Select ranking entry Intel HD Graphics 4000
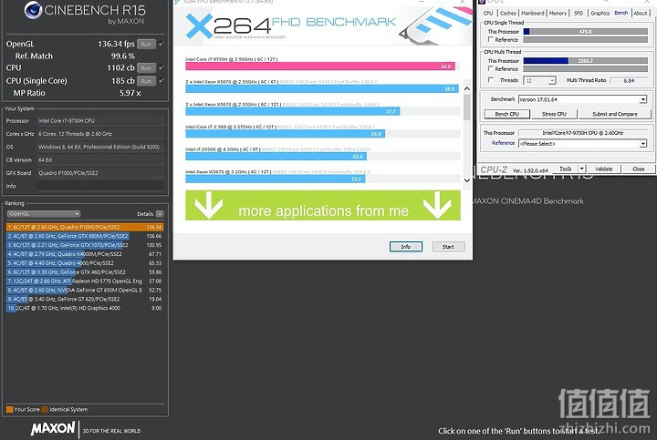 point(85,308)
